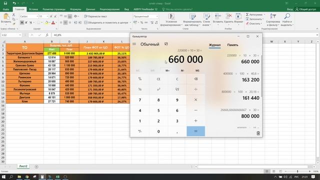The image size is (320, 180).
Task: Click the Общий доступ share button
Action: click(305, 9)
